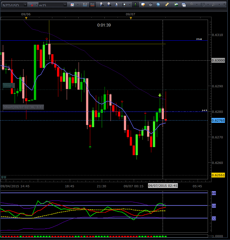Click the 09/07/2015 02:45 crosshair time label

point(163,185)
